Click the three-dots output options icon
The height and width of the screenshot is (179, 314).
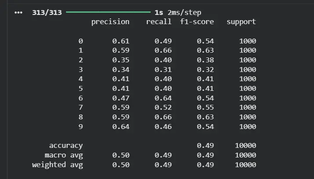click(x=18, y=13)
